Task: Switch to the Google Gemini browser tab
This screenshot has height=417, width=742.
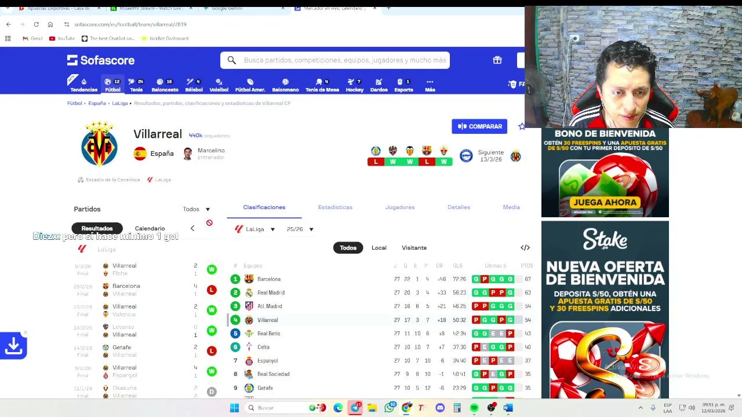Action: click(x=242, y=9)
